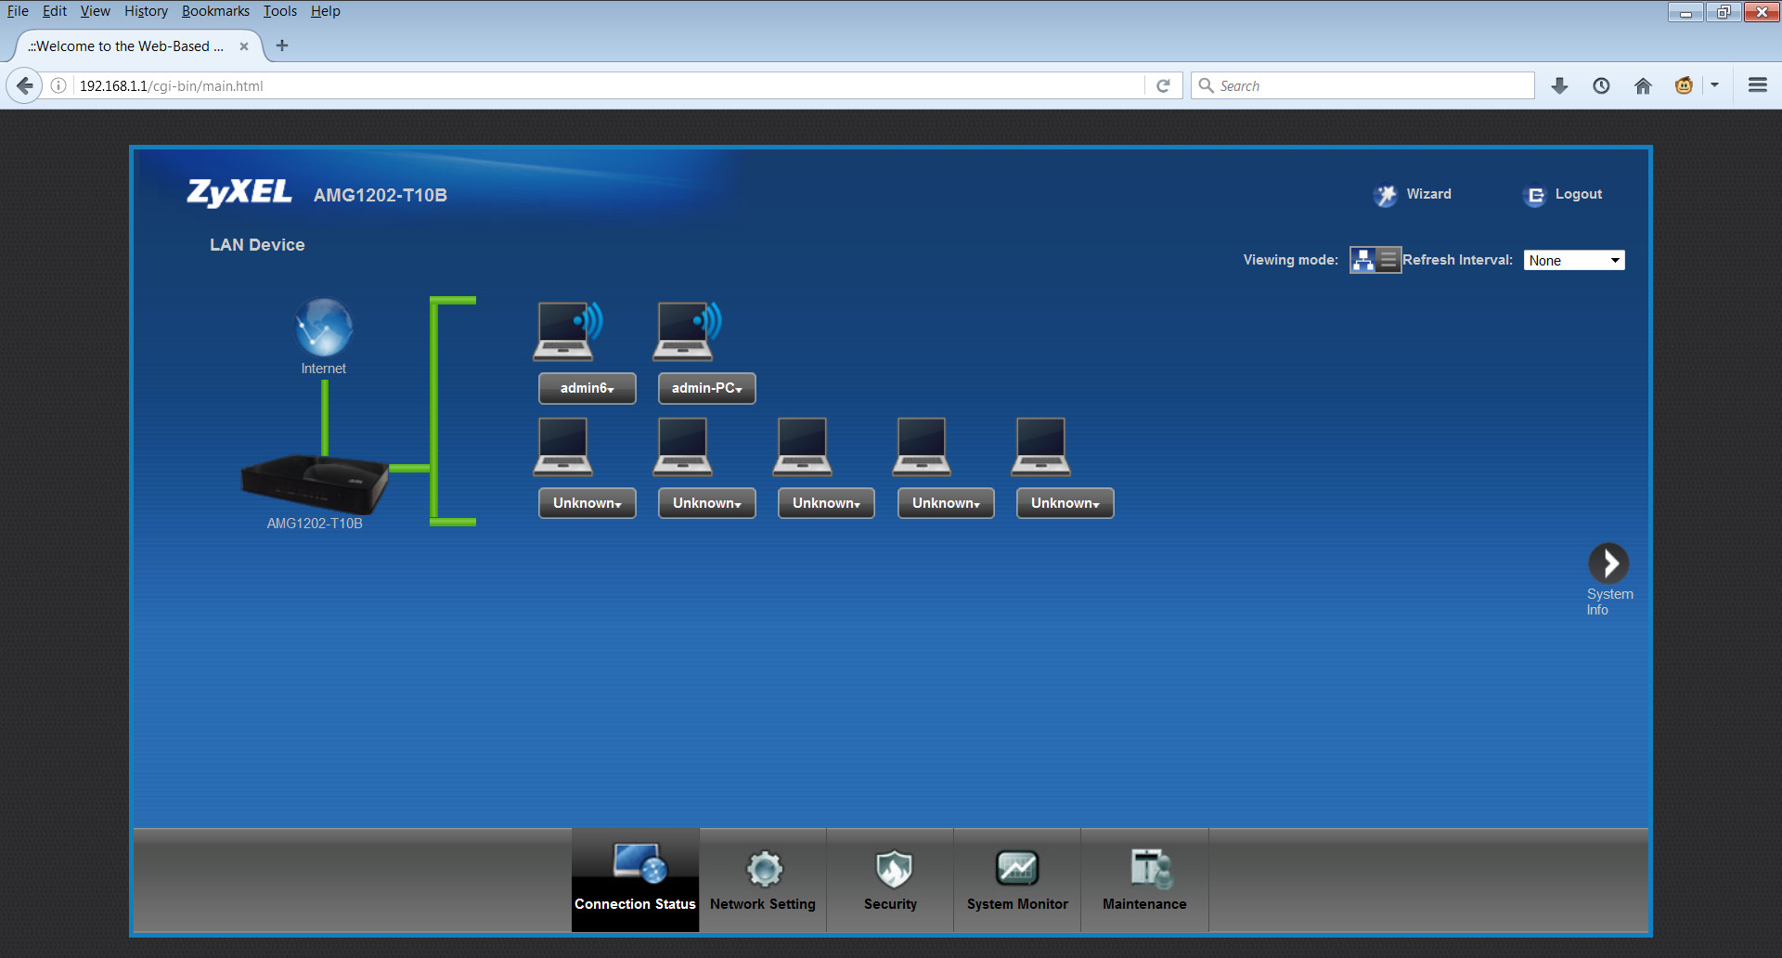Screen dimensions: 1782x958
Task: Click the ZyXEL logo
Action: pos(239,193)
